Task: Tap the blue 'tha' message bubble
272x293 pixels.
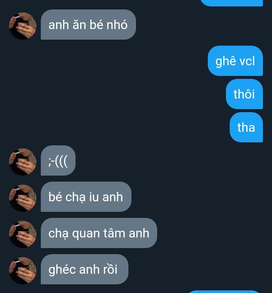Action: click(x=246, y=127)
